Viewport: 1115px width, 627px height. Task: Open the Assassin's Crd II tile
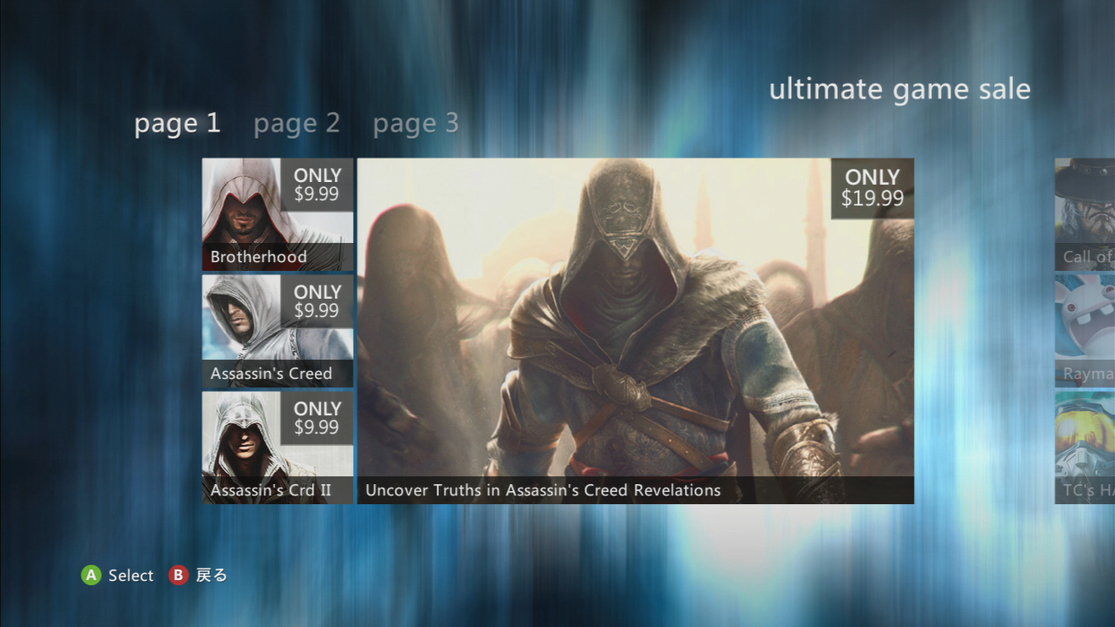point(278,448)
